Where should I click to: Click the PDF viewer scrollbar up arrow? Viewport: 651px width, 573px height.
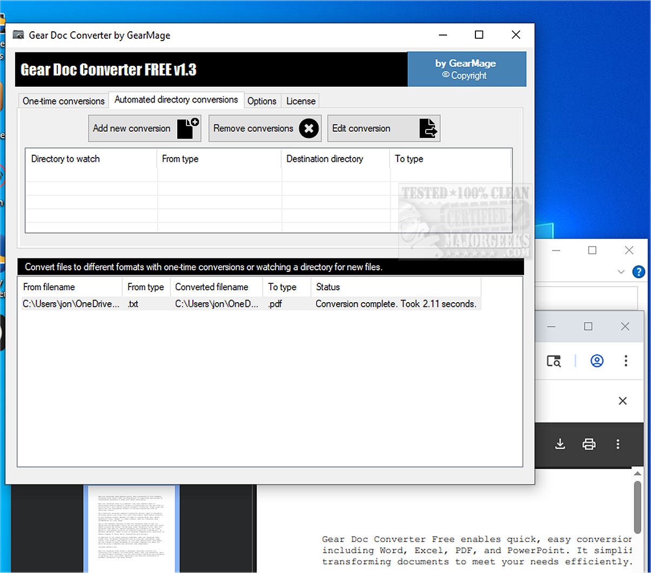(637, 474)
